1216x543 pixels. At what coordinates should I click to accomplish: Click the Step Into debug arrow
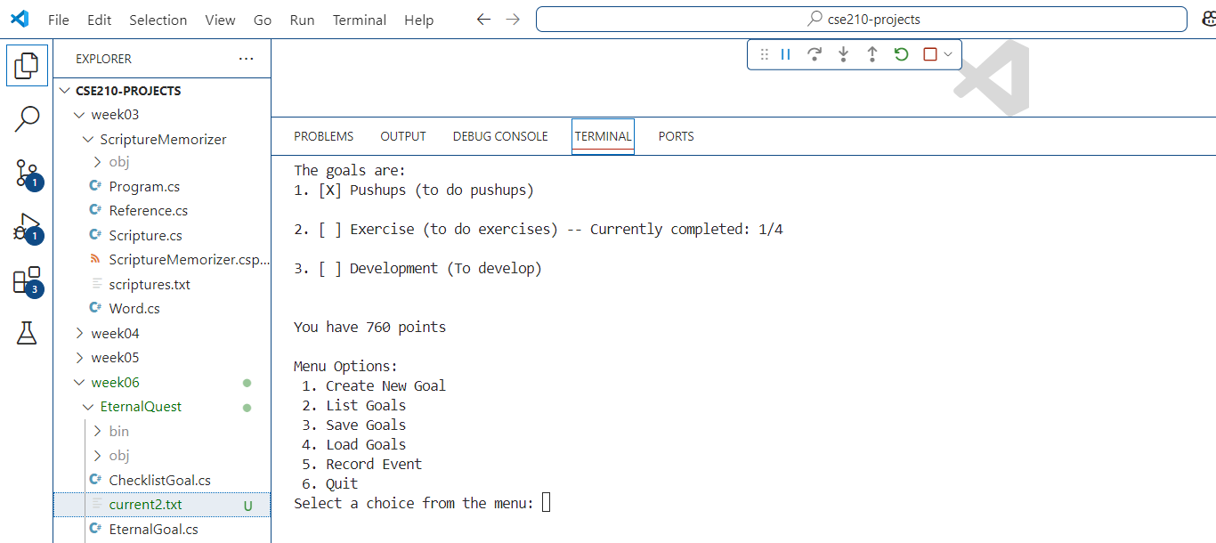tap(843, 54)
